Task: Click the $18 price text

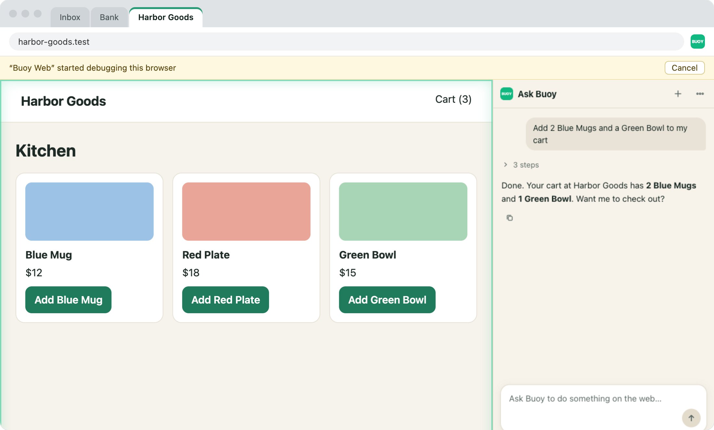Action: (191, 273)
